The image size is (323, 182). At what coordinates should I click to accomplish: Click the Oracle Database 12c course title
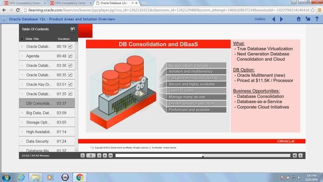pos(62,19)
